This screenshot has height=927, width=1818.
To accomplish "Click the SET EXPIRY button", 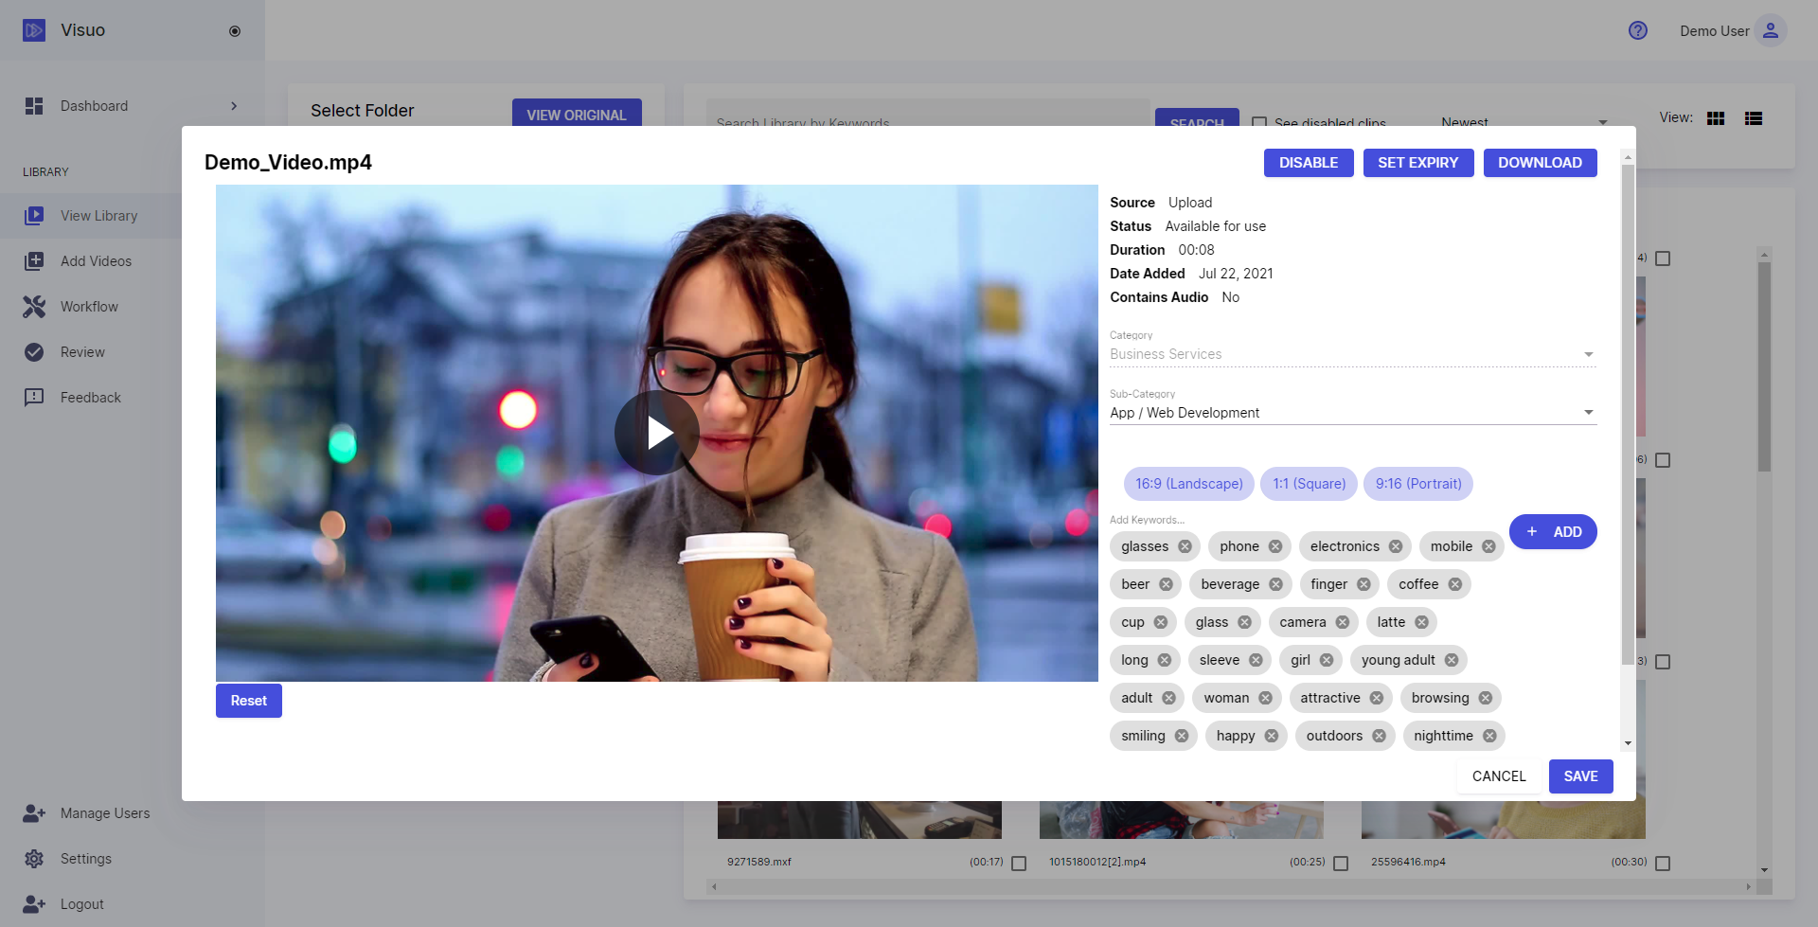I will click(1418, 163).
